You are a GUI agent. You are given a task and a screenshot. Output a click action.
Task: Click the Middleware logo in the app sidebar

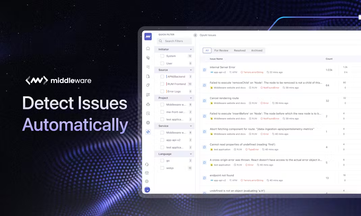(148, 36)
